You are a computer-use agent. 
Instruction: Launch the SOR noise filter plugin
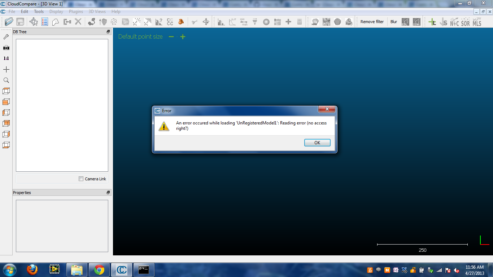[465, 22]
